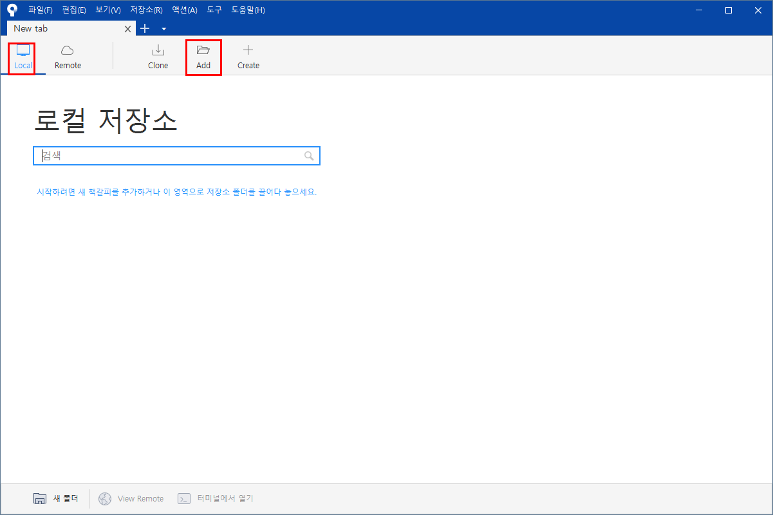773x515 pixels.
Task: Add a new tab with plus button
Action: [145, 28]
